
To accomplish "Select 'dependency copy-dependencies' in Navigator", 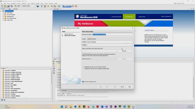I will coord(13,81).
